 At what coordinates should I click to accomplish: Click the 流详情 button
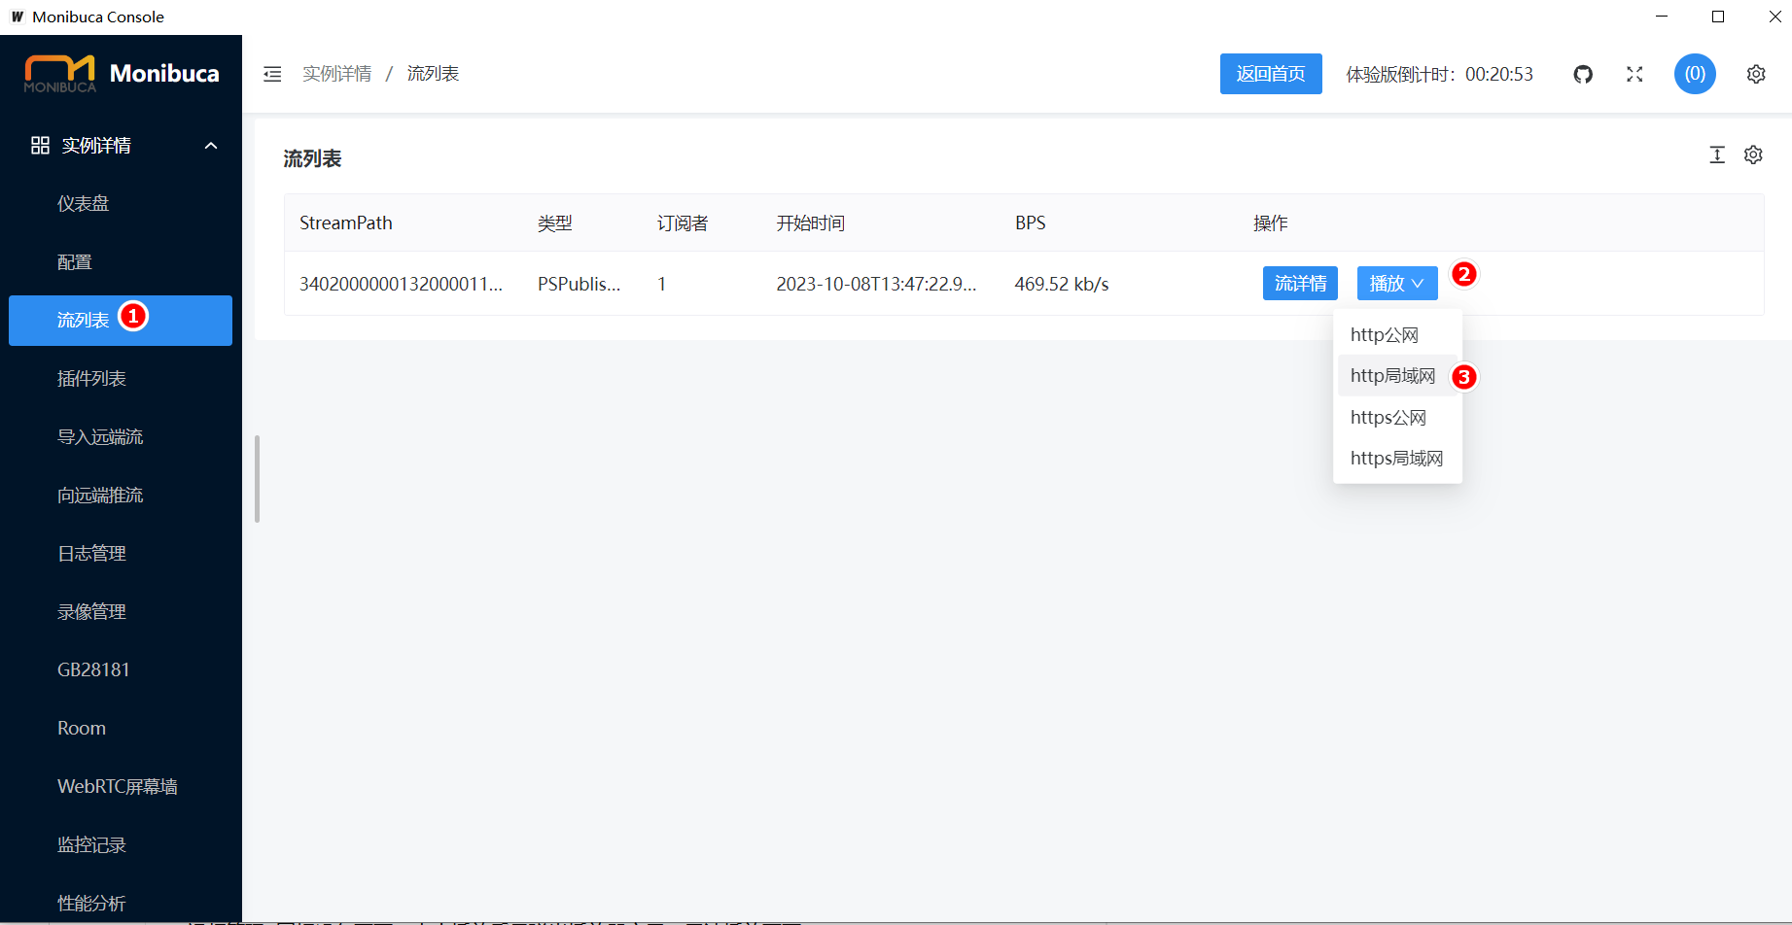pos(1300,283)
